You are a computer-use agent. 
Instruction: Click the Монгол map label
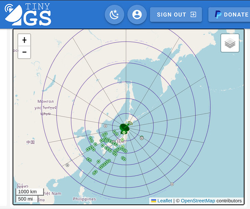click(46, 102)
